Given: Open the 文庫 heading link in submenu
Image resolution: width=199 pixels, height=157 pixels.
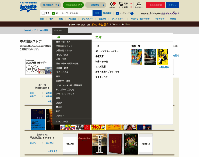Looking at the screenshot, I should 98,37.
